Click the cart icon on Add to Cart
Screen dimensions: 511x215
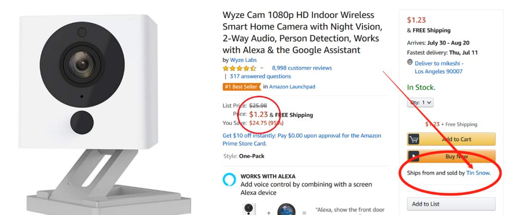(x=414, y=139)
